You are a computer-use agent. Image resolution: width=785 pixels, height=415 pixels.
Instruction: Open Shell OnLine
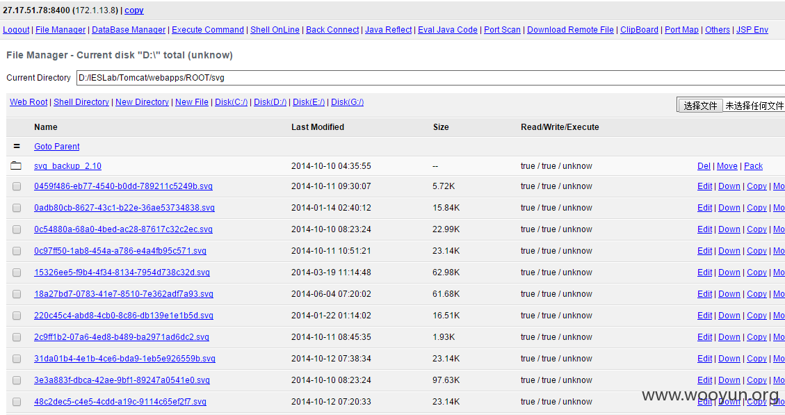coord(275,29)
